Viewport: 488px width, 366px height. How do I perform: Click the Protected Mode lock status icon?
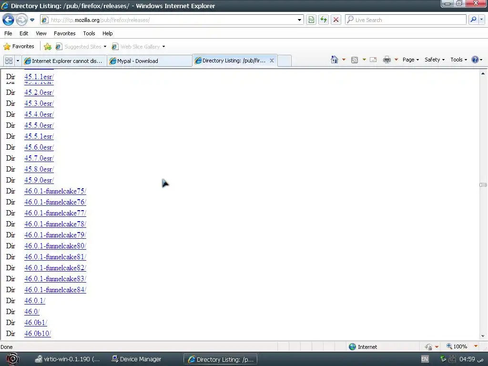[428, 347]
